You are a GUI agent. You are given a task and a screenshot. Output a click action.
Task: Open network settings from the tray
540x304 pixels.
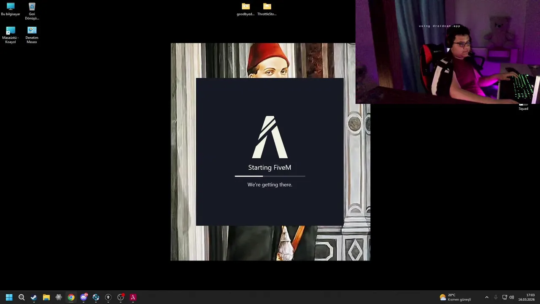(x=504, y=297)
